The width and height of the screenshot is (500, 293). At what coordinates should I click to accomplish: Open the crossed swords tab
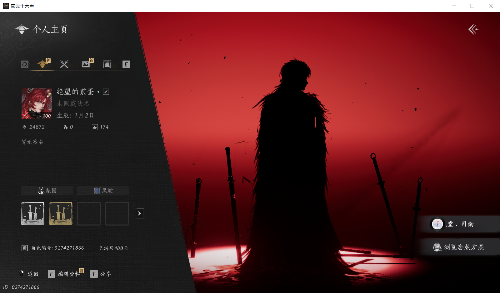point(64,64)
